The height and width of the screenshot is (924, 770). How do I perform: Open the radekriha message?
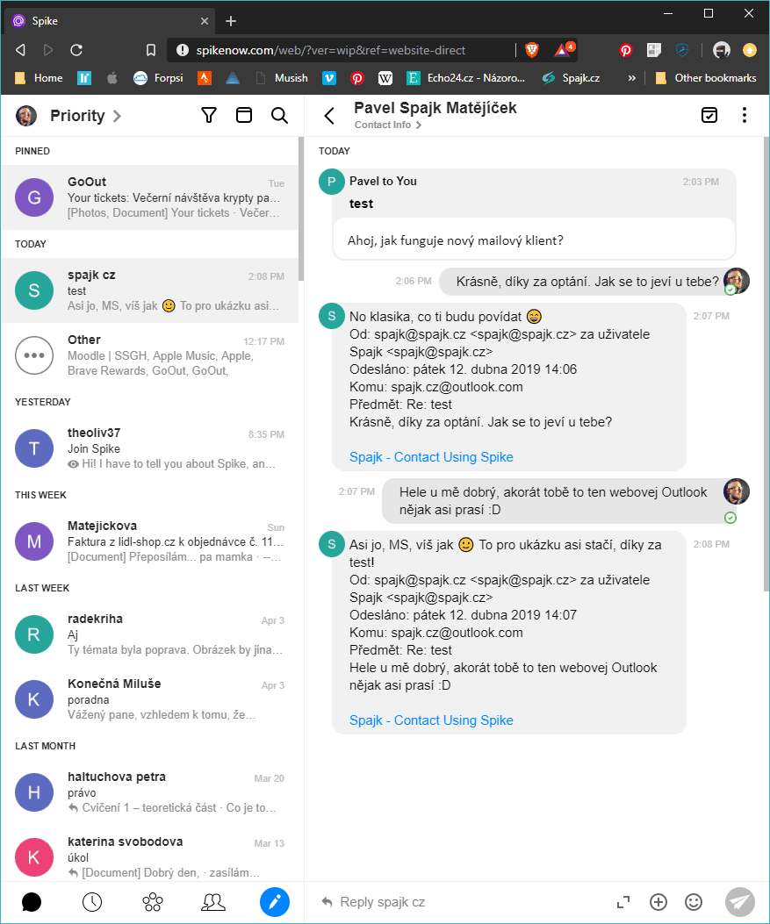(x=150, y=634)
